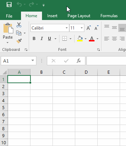Select column E header
Screen dimensions: 126x146
pos(108,72)
